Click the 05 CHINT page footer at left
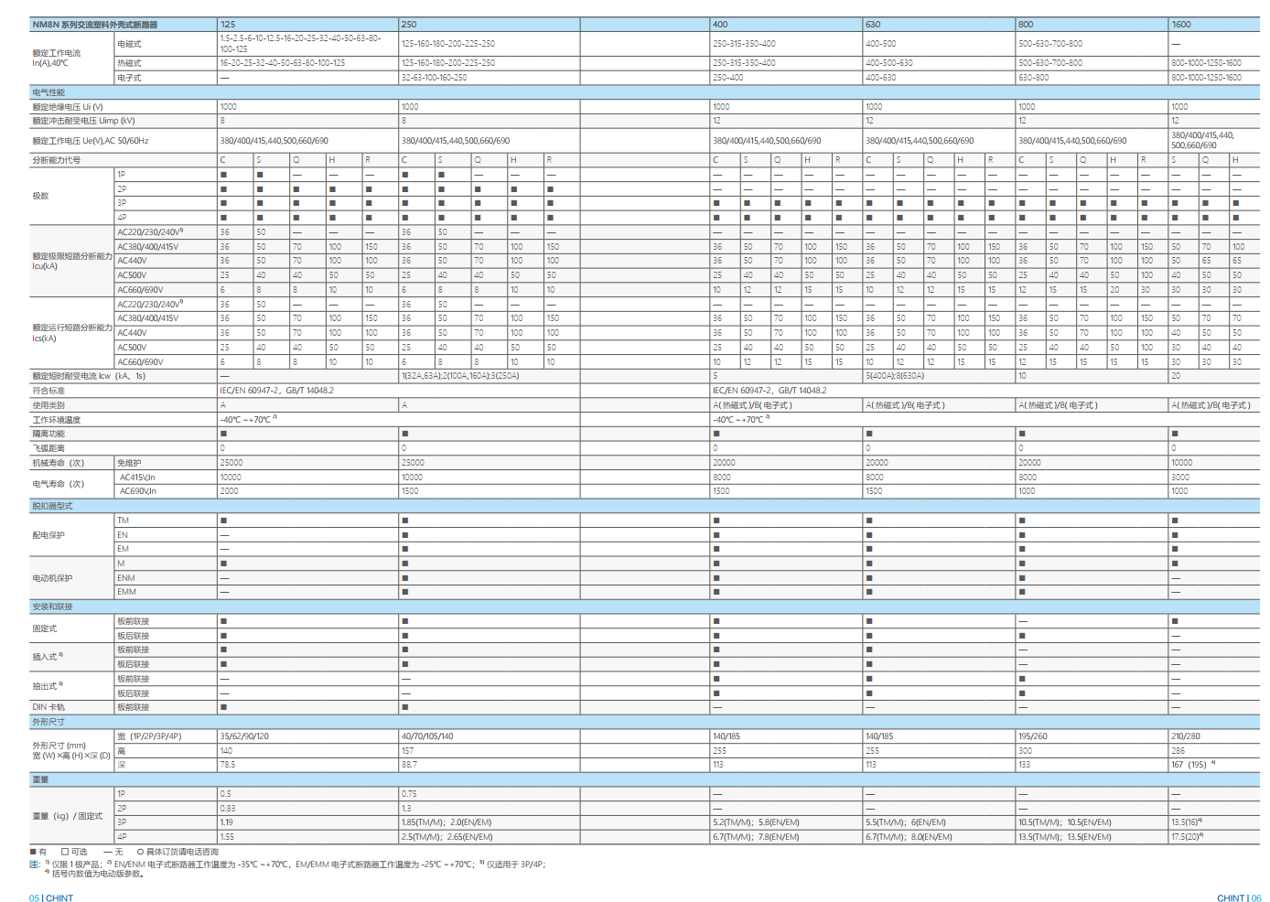Screen dimensions: 1270x902 (51, 898)
